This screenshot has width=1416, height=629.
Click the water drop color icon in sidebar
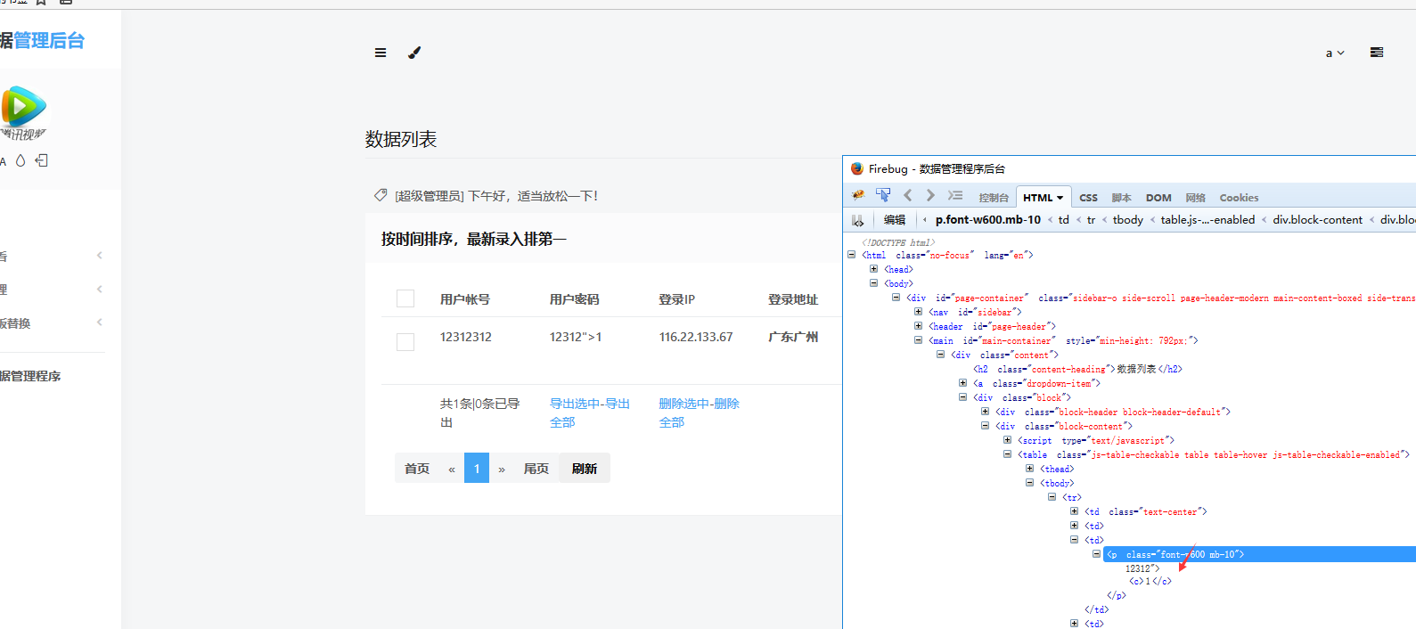(20, 161)
